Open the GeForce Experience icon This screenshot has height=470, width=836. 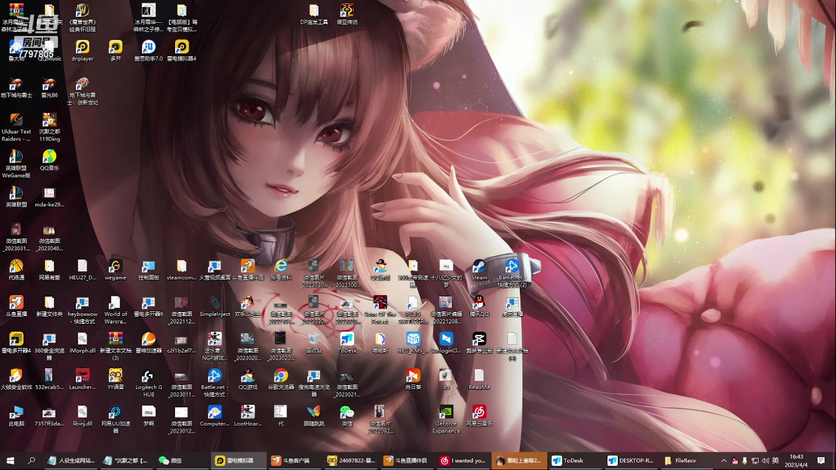pos(446,420)
